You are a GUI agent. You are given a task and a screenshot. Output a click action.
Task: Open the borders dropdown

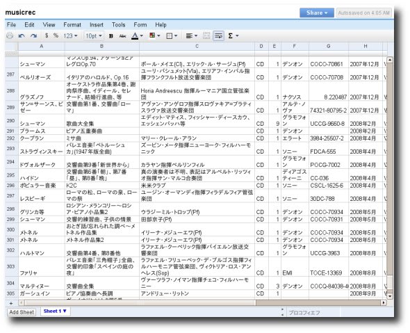click(x=172, y=36)
